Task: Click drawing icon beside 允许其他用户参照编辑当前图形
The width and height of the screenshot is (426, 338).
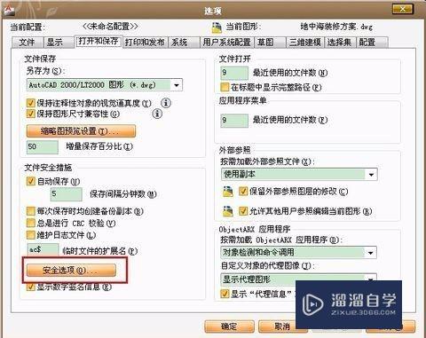Action: [228, 211]
